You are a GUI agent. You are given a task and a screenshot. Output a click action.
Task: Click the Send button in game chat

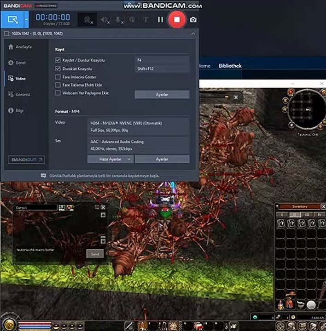(x=95, y=254)
